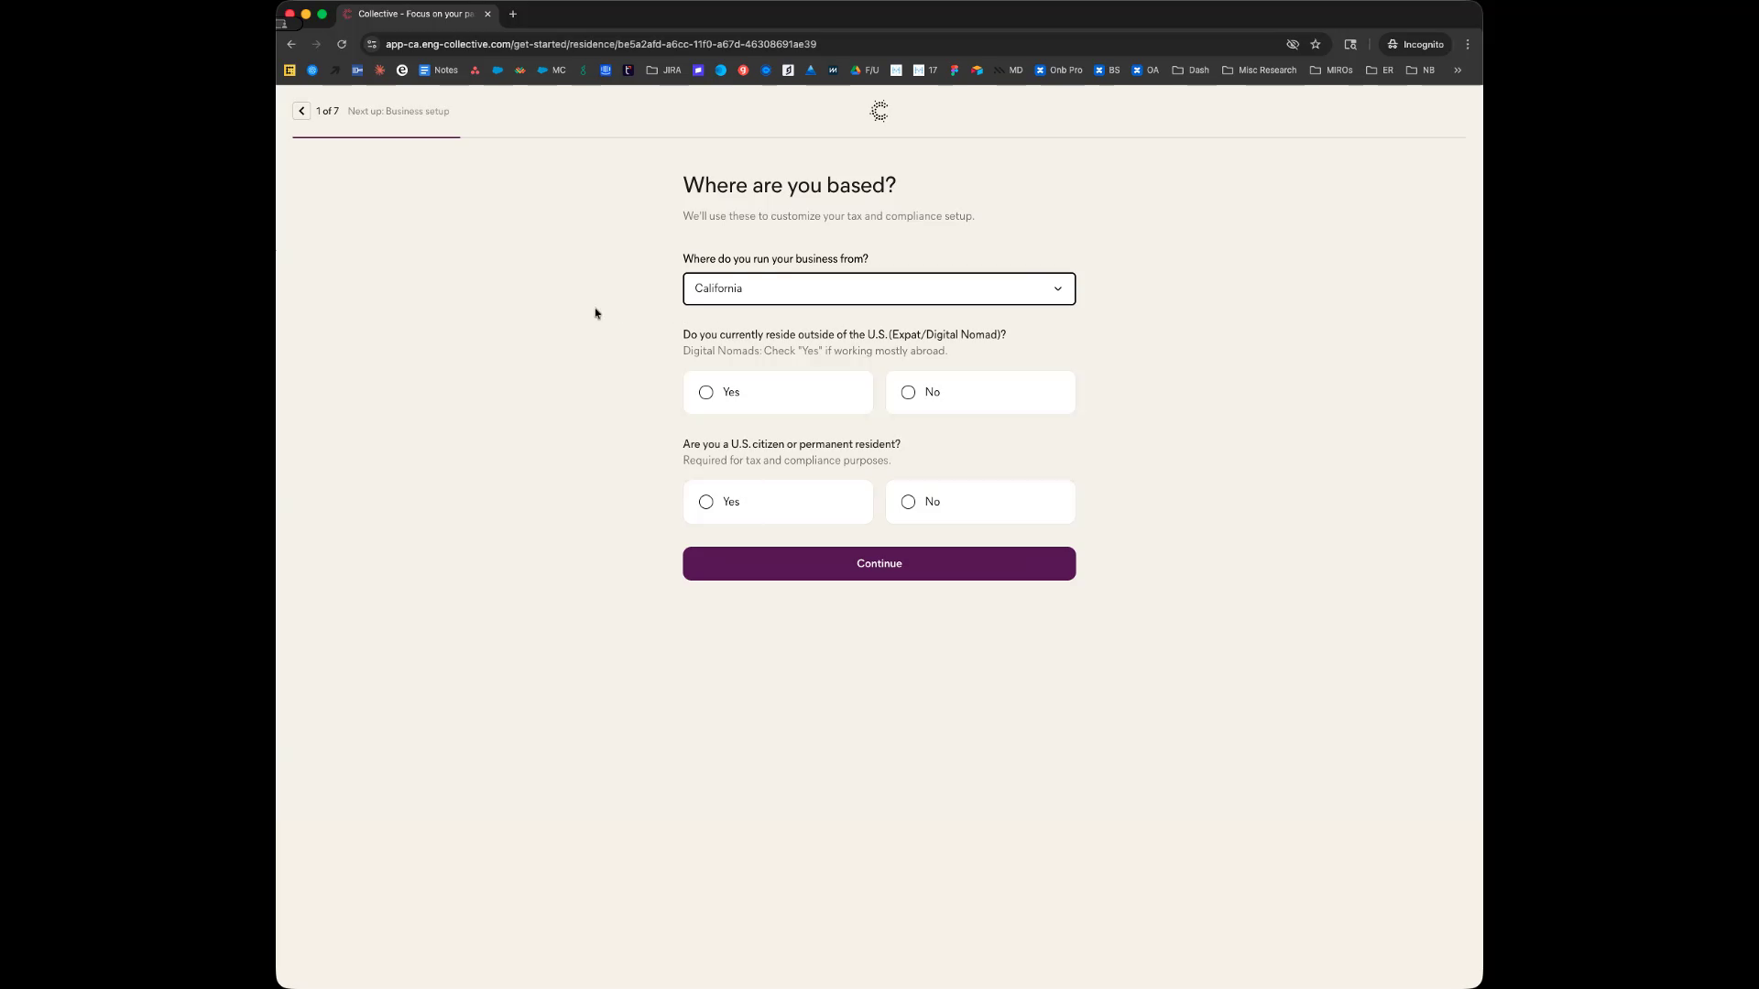Switch to the Collective browser tab

(x=415, y=14)
